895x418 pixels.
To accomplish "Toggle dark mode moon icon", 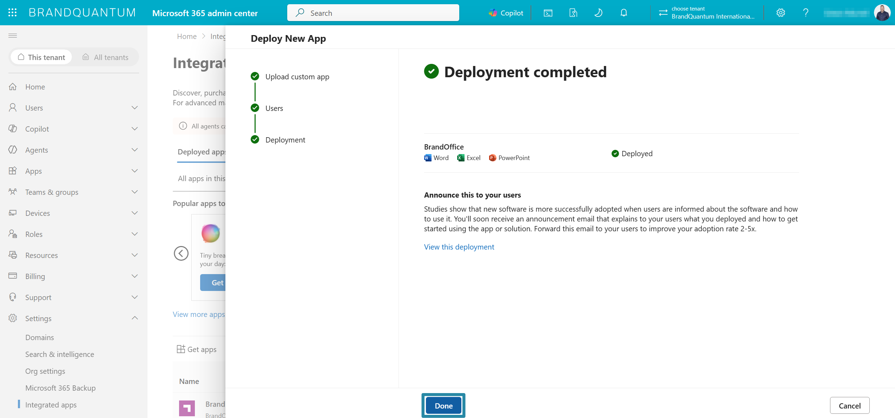I will (x=598, y=13).
